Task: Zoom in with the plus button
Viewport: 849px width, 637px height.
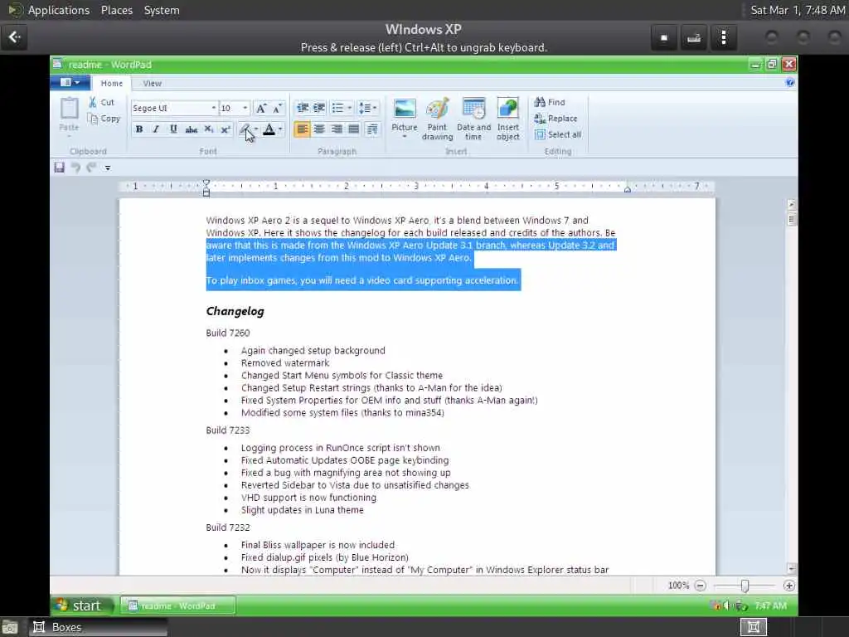Action: (789, 586)
